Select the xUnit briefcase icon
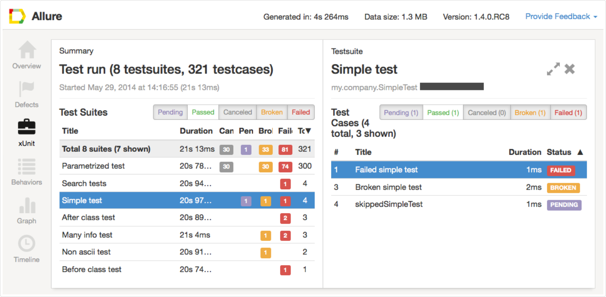 tap(27, 127)
